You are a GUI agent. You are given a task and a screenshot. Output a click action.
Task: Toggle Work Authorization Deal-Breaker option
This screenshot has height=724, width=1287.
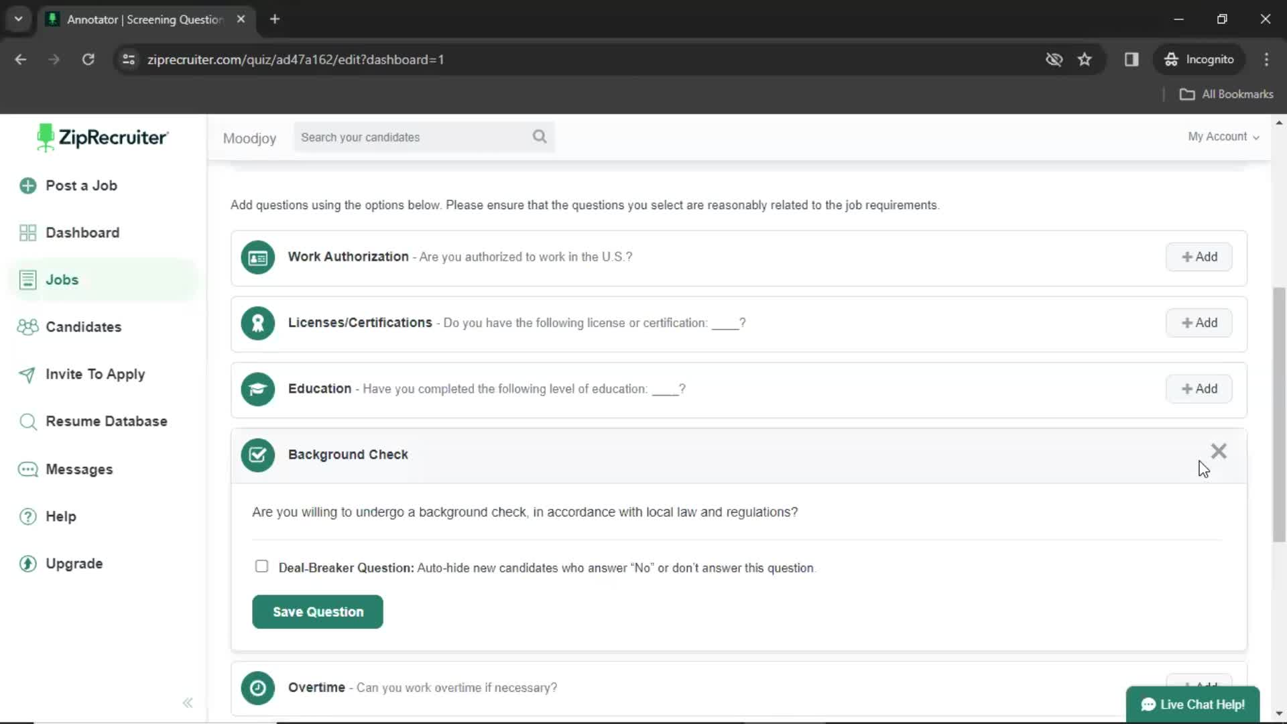[261, 566]
